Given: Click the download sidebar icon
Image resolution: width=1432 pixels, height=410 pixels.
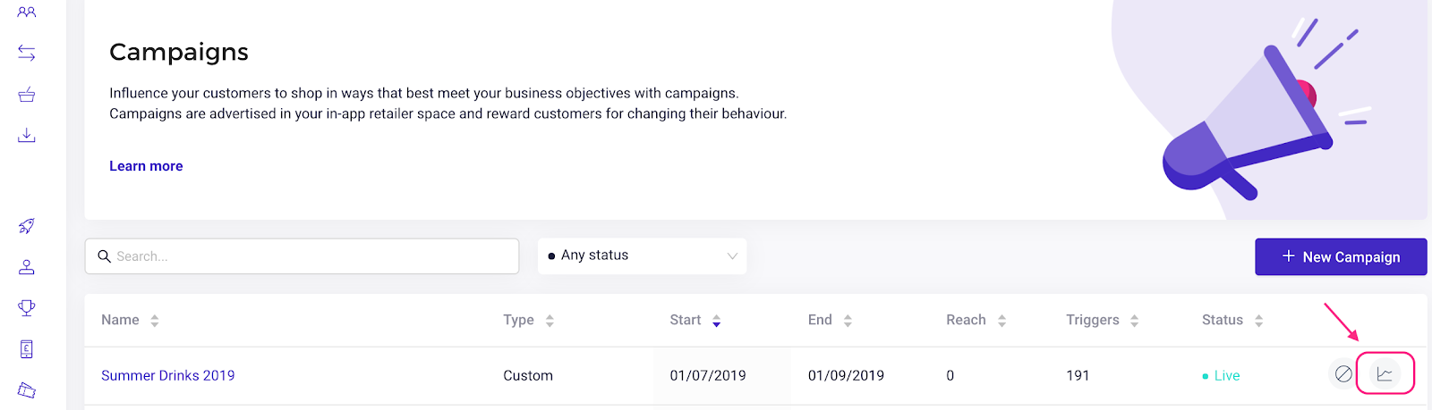Looking at the screenshot, I should (27, 135).
